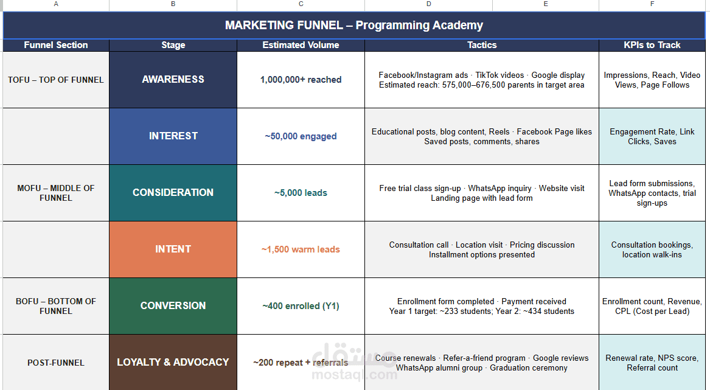Select the 'INTENT' stage cell

coord(173,249)
